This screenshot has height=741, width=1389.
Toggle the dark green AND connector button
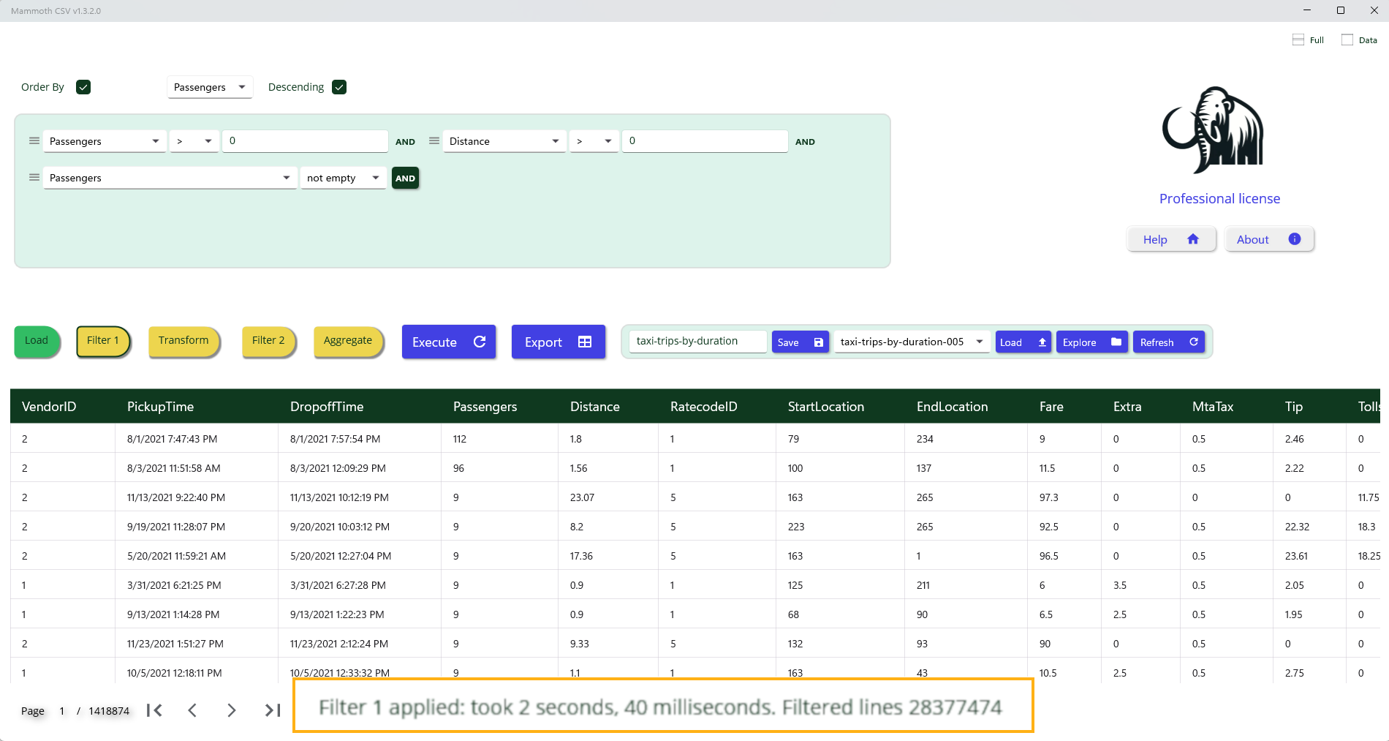(405, 178)
